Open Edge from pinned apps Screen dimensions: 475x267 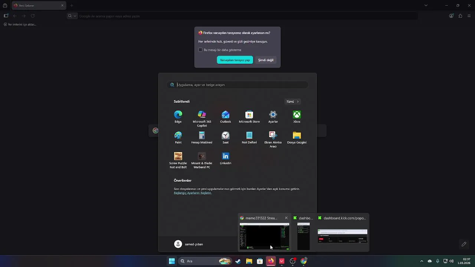(x=178, y=117)
